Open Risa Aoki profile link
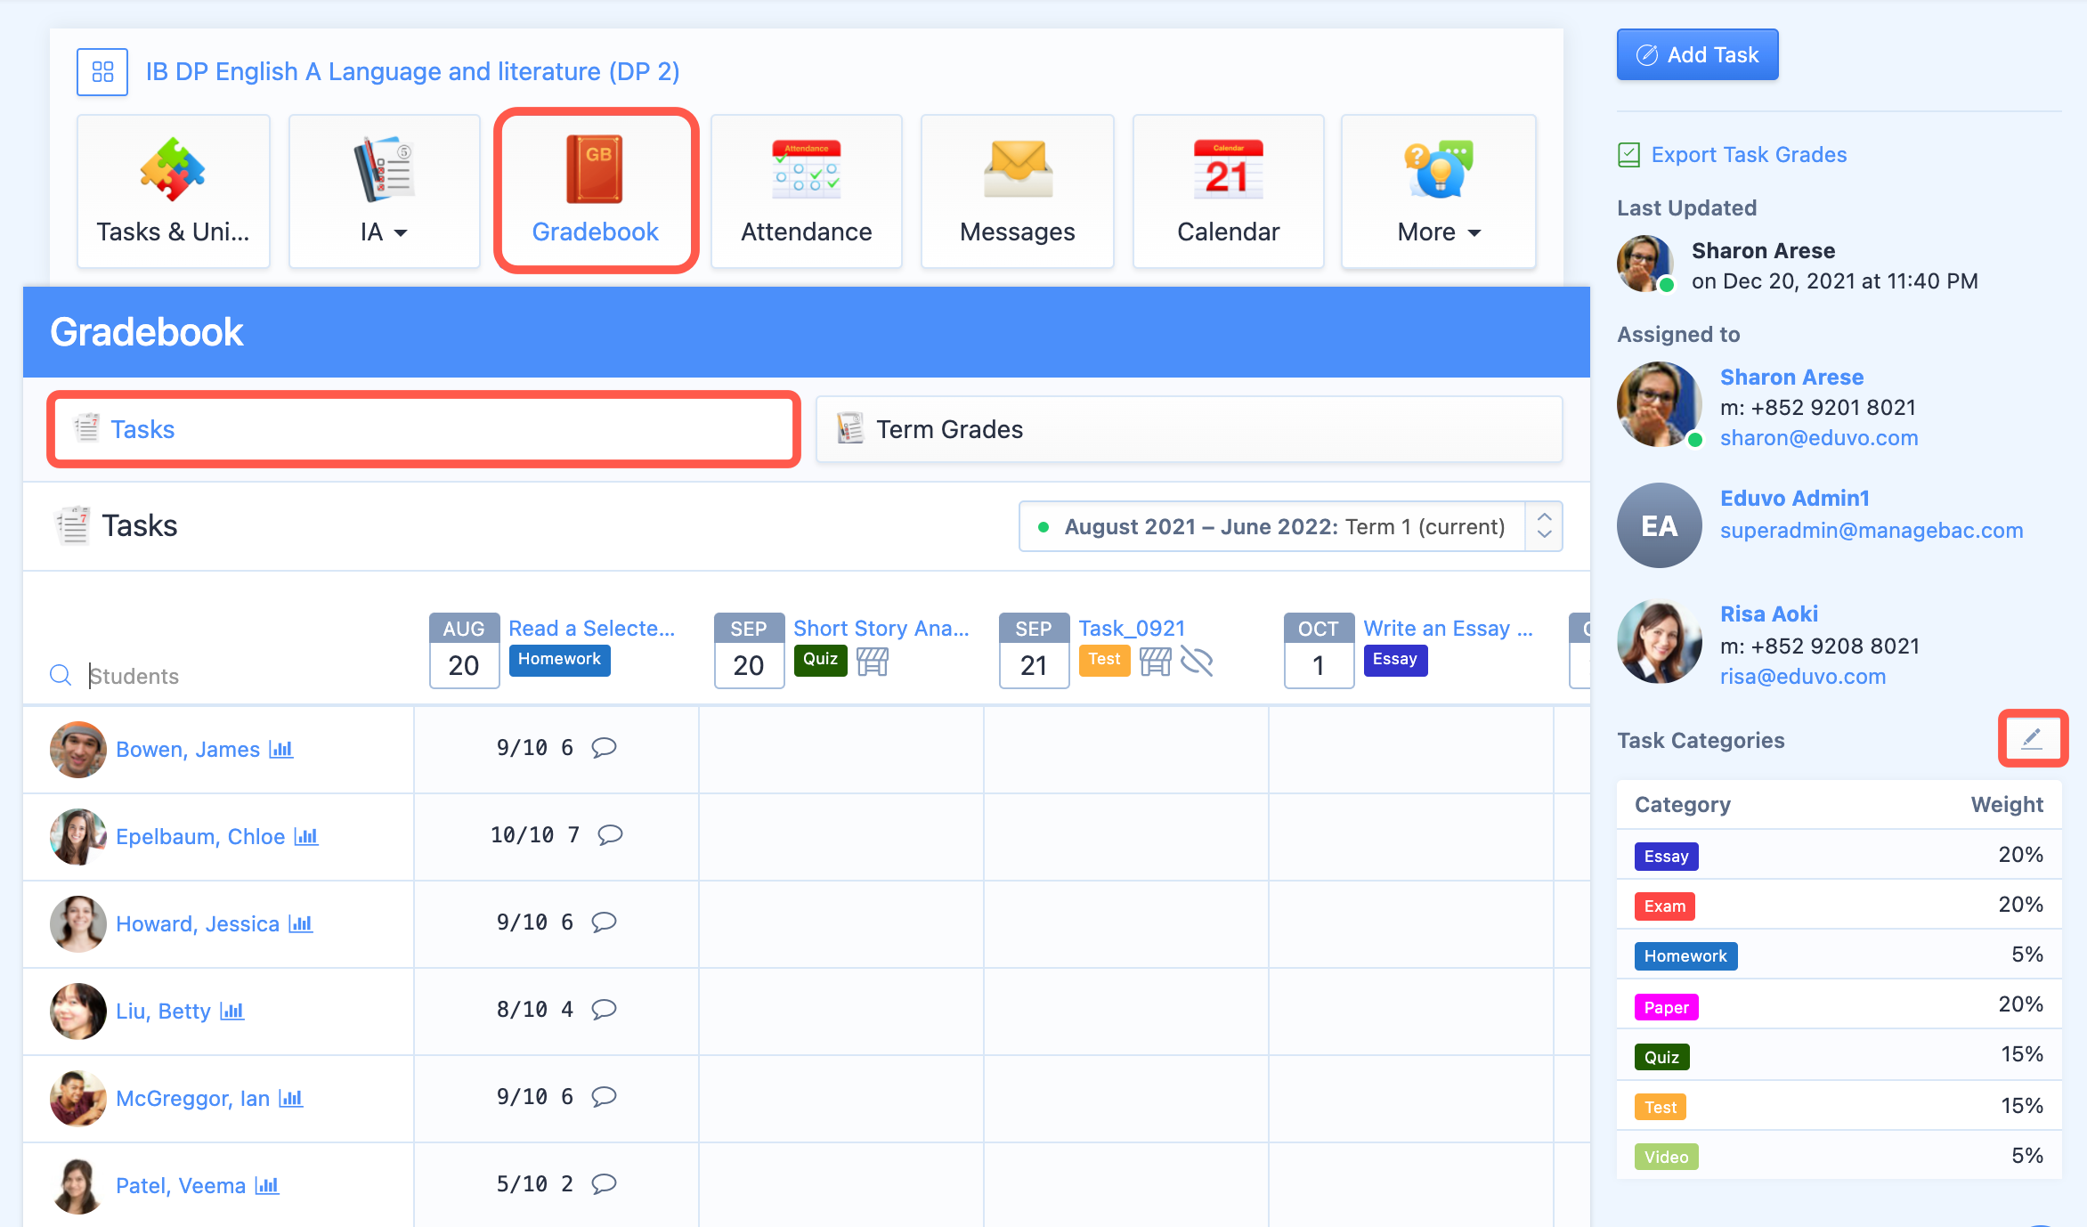 point(1769,613)
